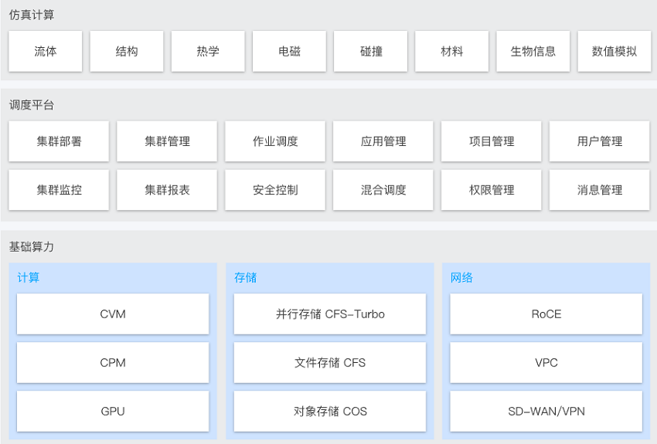Choose the 权限管理 box
The width and height of the screenshot is (657, 444).
(x=491, y=190)
